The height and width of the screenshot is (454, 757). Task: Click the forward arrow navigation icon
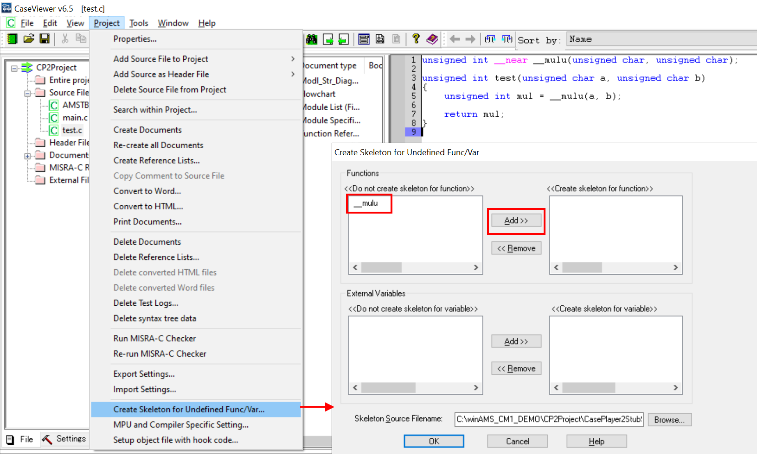(470, 39)
